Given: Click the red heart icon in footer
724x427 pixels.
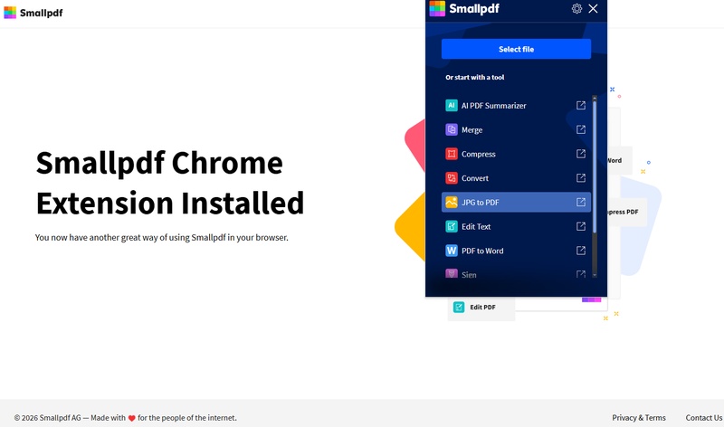Looking at the screenshot, I should point(131,418).
